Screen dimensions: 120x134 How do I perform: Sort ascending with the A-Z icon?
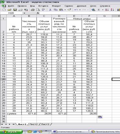[x=107, y=10]
